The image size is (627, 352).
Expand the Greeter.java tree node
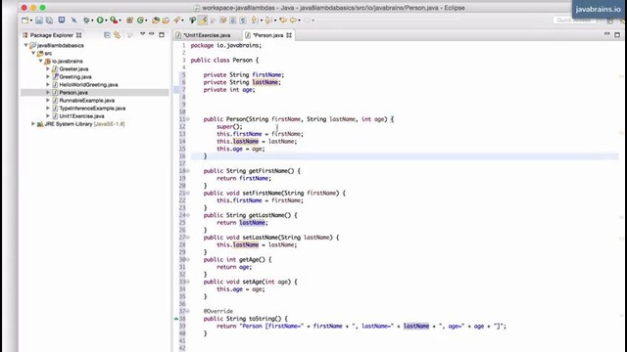click(x=48, y=68)
